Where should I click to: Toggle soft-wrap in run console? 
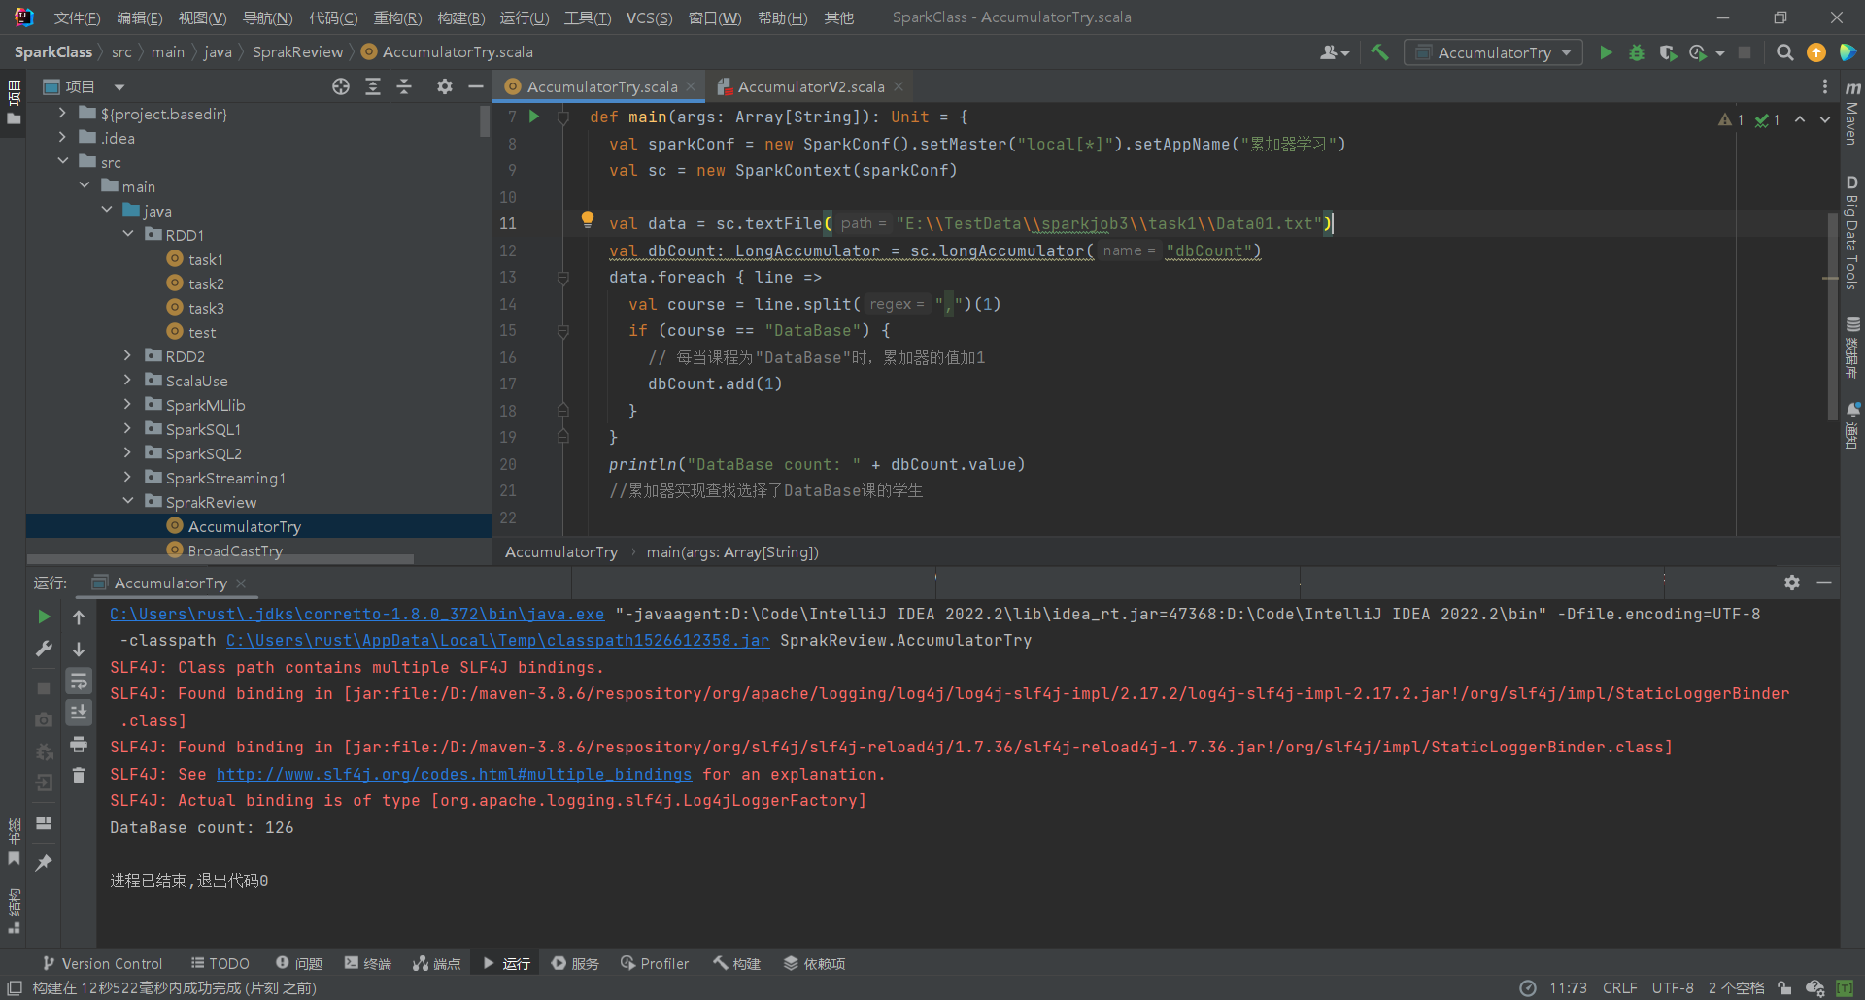79,681
